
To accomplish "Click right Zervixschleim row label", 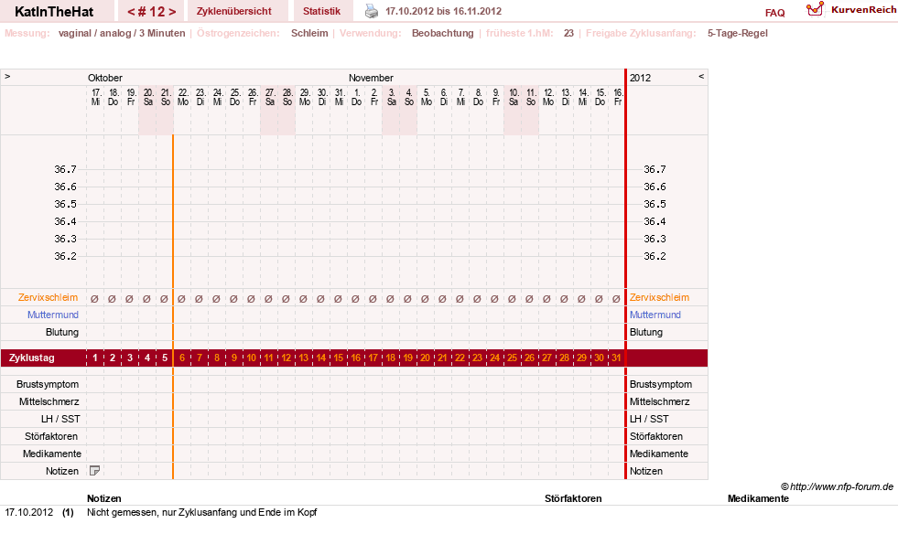I will pos(659,297).
